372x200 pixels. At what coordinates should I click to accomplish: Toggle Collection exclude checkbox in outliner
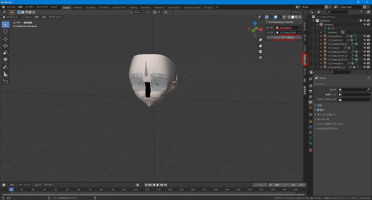click(361, 21)
